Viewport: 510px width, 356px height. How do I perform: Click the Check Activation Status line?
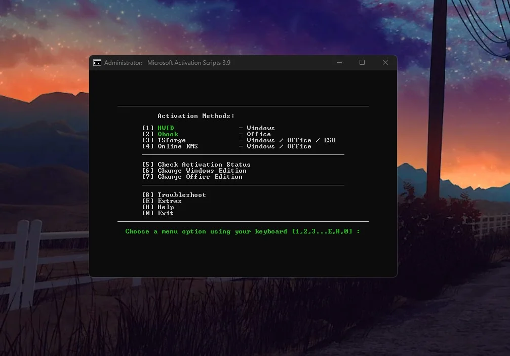204,165
